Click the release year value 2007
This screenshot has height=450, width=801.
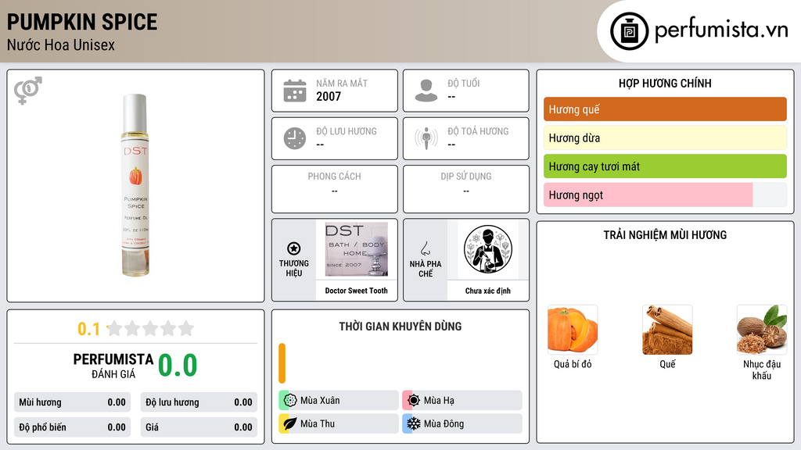329,96
